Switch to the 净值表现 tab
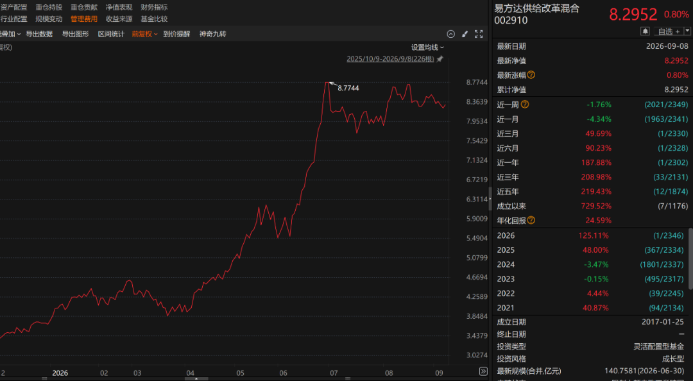The image size is (693, 381). [x=119, y=7]
